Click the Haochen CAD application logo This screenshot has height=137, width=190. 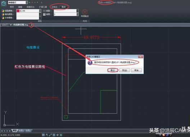click(x=4, y=3)
